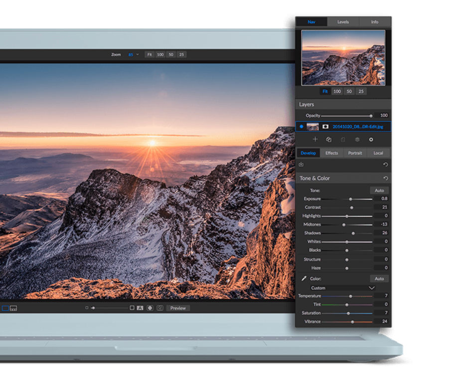Open the layer settings gear icon
The image size is (463, 376).
pos(370,139)
